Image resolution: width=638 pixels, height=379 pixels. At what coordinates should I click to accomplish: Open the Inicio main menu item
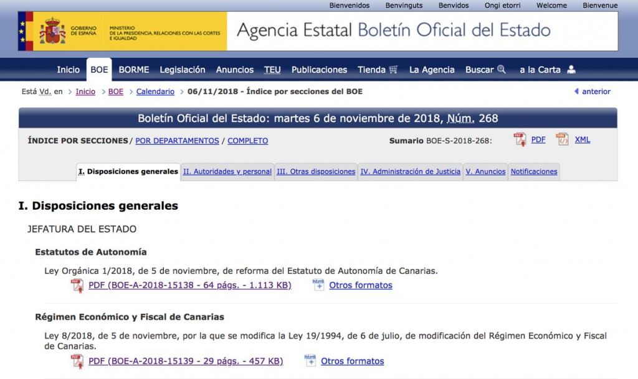69,70
